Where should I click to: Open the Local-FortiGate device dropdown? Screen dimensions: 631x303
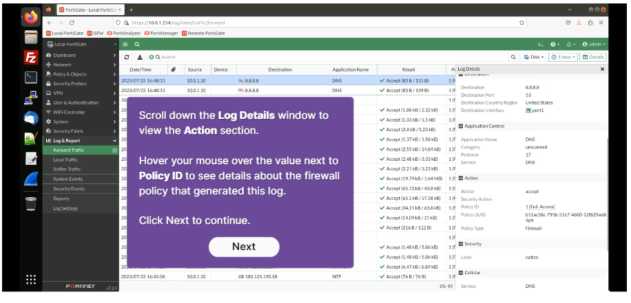81,44
